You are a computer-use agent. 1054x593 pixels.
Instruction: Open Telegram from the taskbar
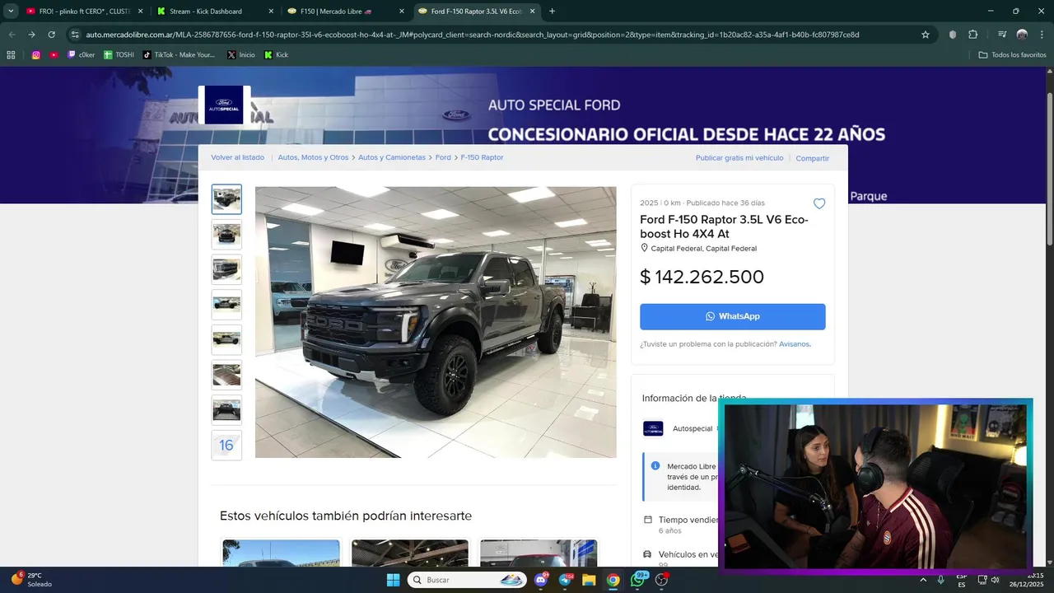pos(565,580)
